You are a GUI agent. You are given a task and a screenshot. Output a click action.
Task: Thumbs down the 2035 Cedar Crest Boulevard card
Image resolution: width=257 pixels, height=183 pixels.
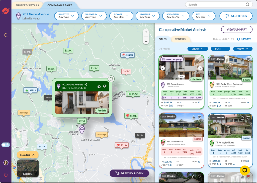(248, 59)
